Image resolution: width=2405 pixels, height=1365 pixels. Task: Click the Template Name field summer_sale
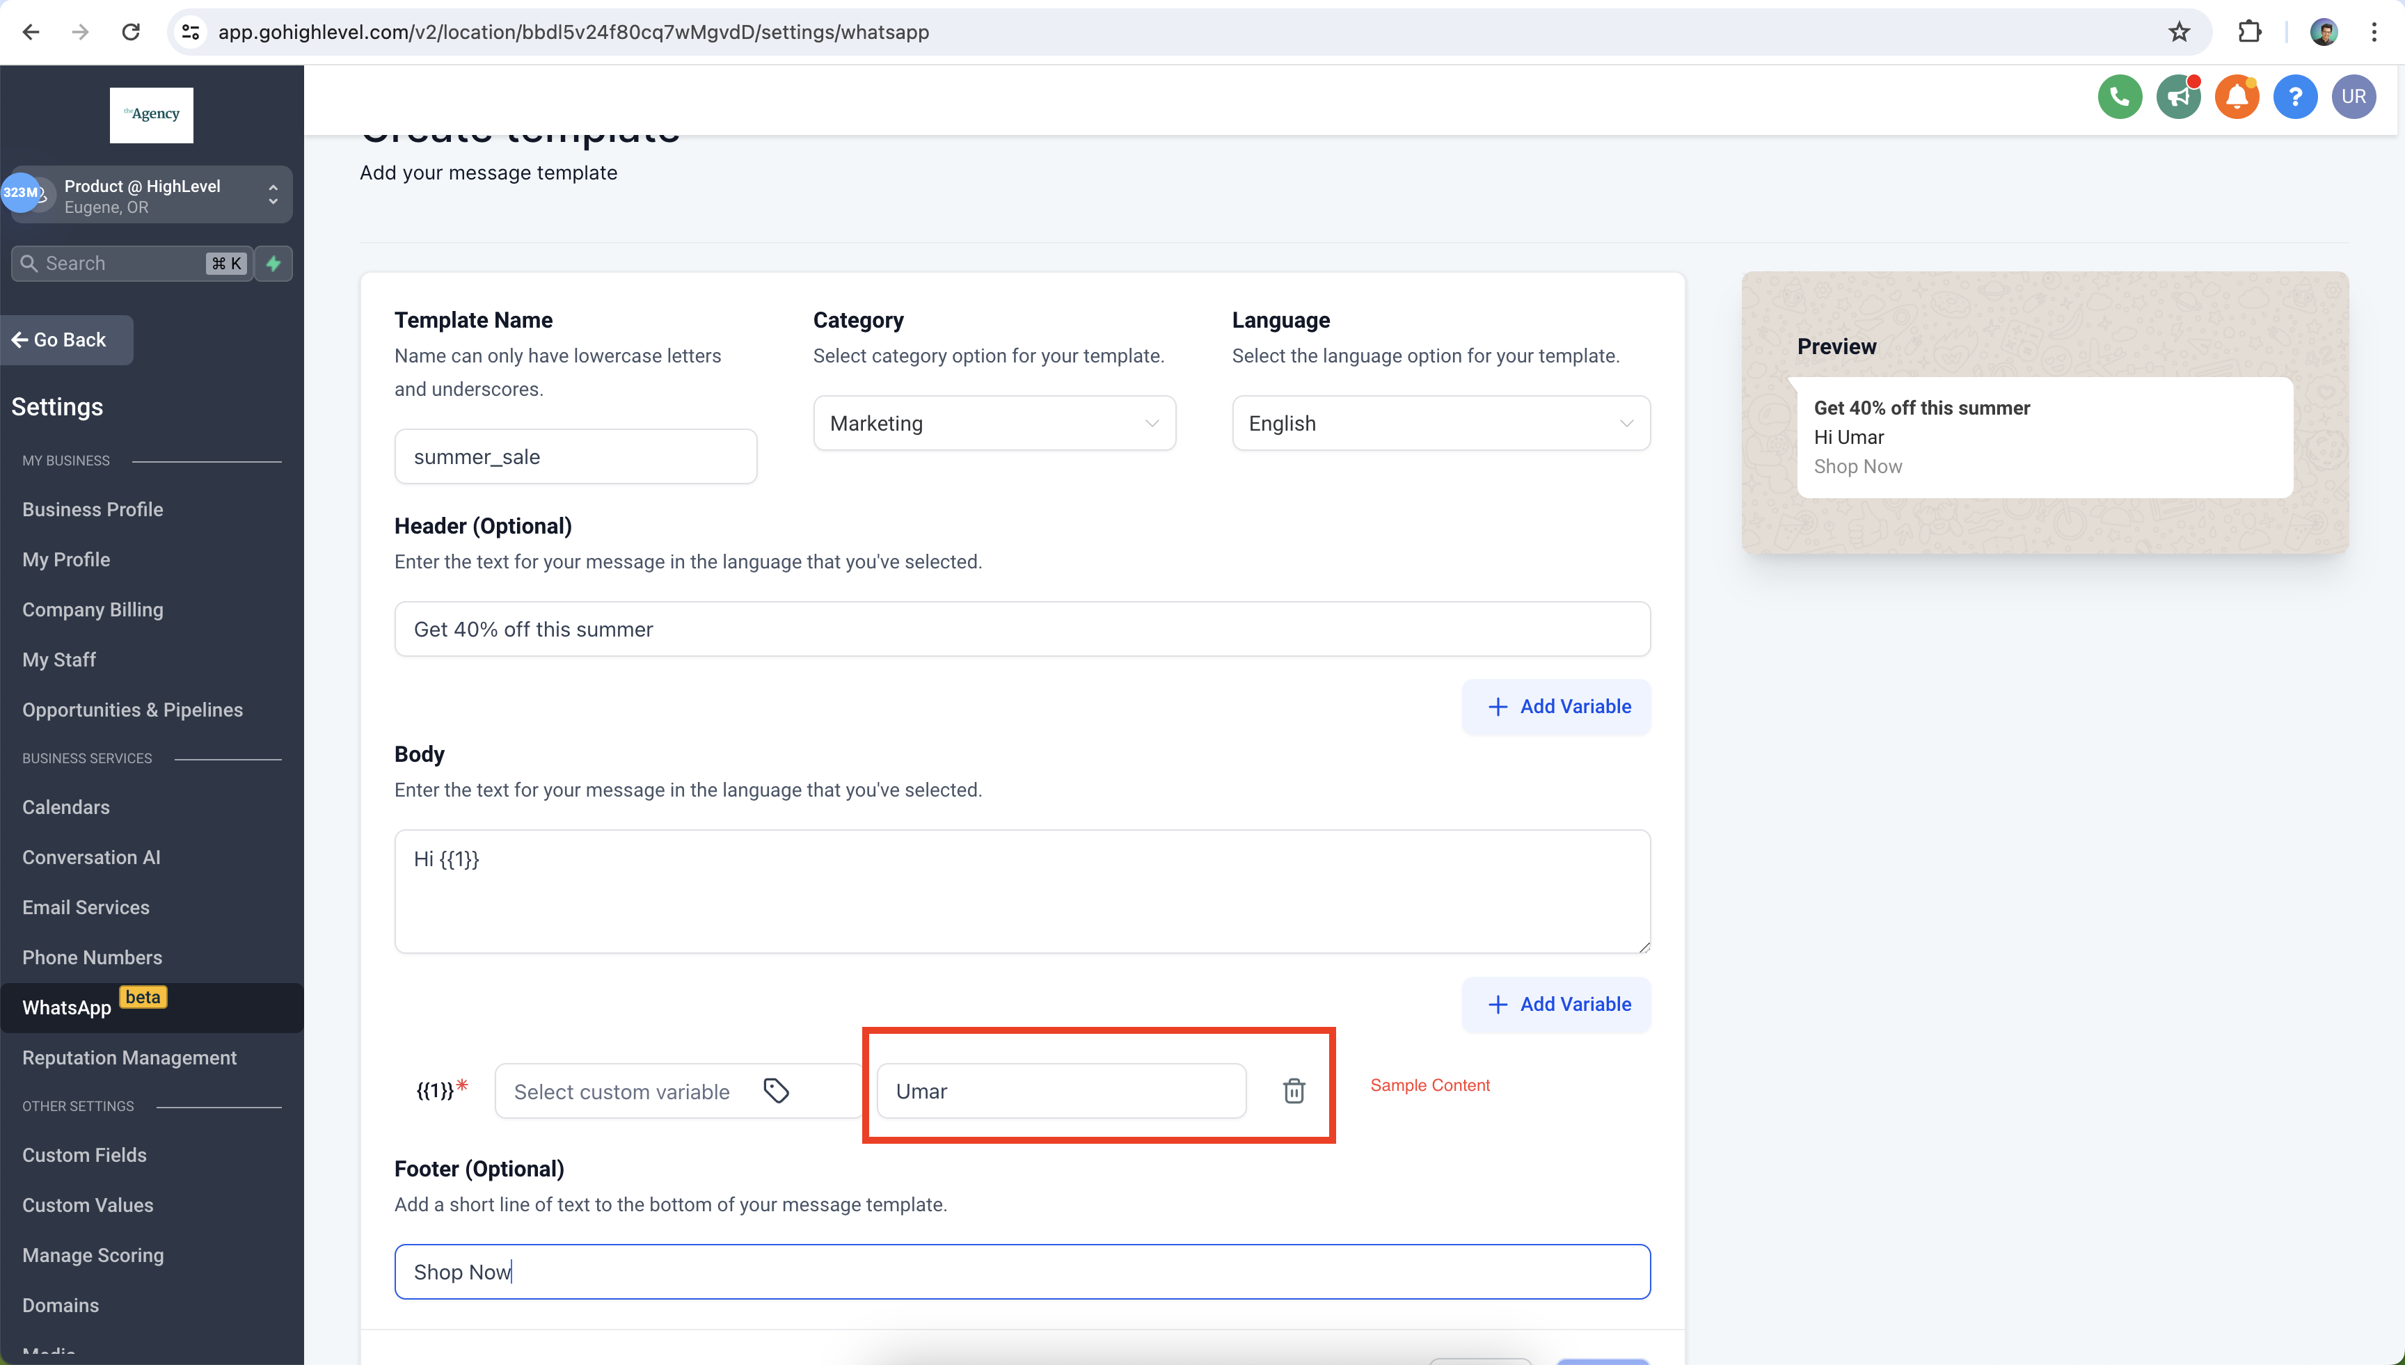[576, 456]
